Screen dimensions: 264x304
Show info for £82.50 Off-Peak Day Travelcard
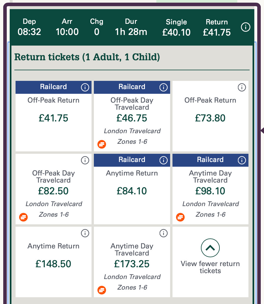pos(85,160)
